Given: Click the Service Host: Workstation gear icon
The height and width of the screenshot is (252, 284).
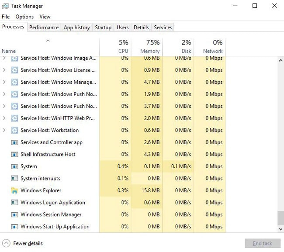Looking at the screenshot, I should (14, 130).
